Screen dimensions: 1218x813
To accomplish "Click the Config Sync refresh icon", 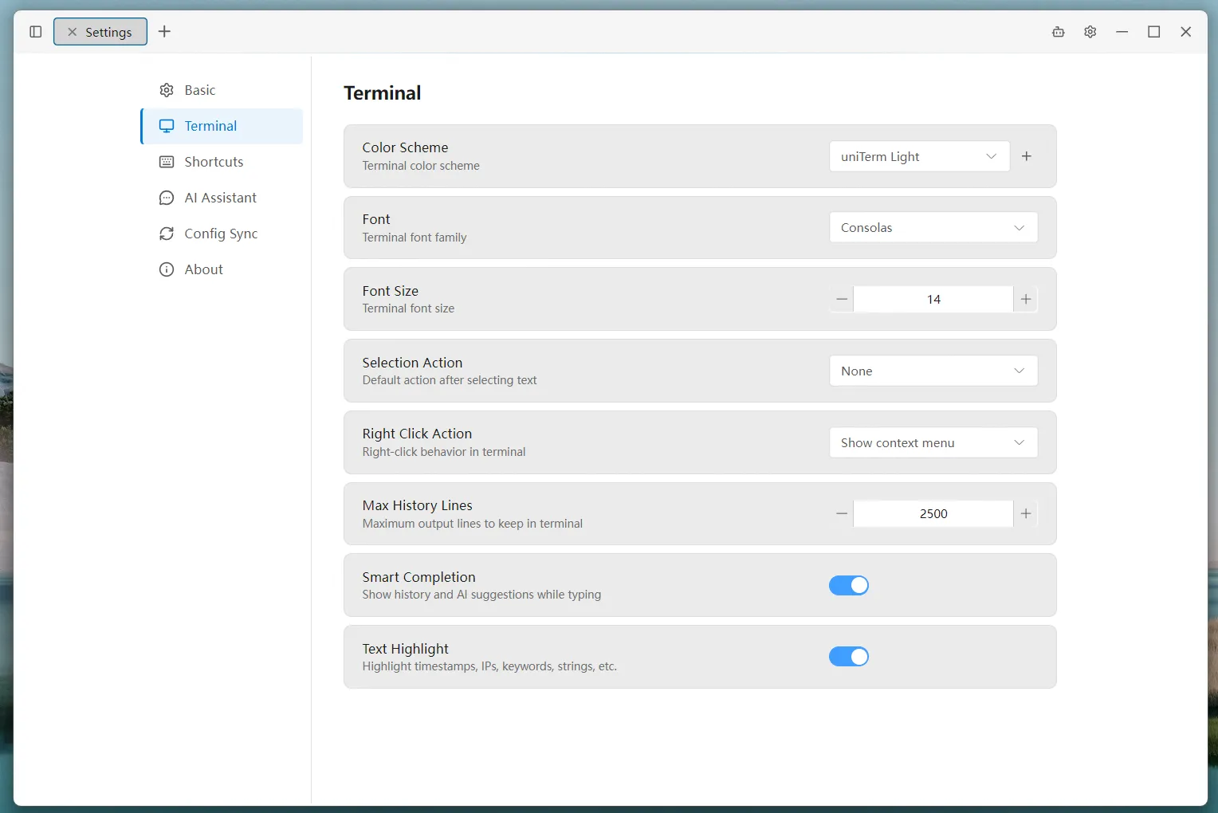I will tap(167, 234).
